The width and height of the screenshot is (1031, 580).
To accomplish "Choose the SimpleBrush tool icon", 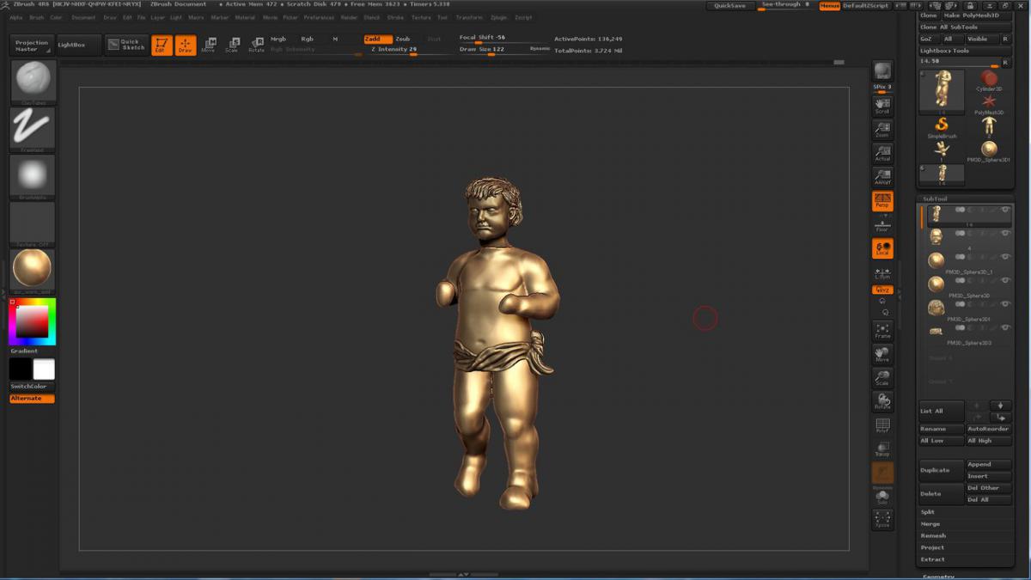I will (x=942, y=127).
